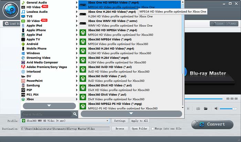Screen dimensions: 241x142
Task: Select Xbox One H.264 HD Video profile
Action: (x=130, y=14)
